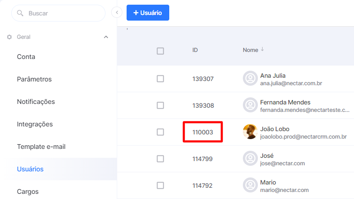Click the + Usuário button

[x=148, y=13]
